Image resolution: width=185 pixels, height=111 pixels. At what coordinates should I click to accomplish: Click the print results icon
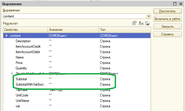pos(147,23)
